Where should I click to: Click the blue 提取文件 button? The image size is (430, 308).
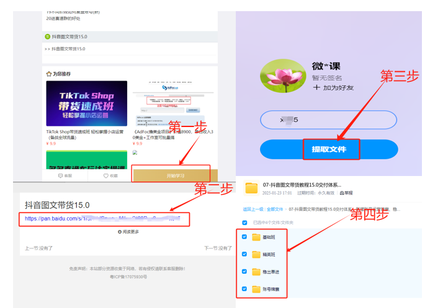pyautogui.click(x=329, y=149)
